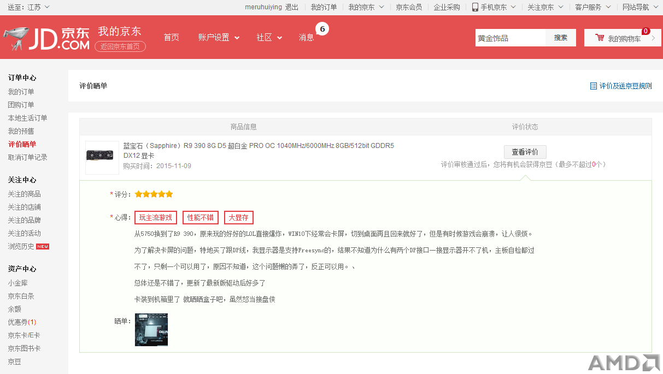Open 我的预售 in the sidebar
This screenshot has height=374, width=663.
point(21,131)
